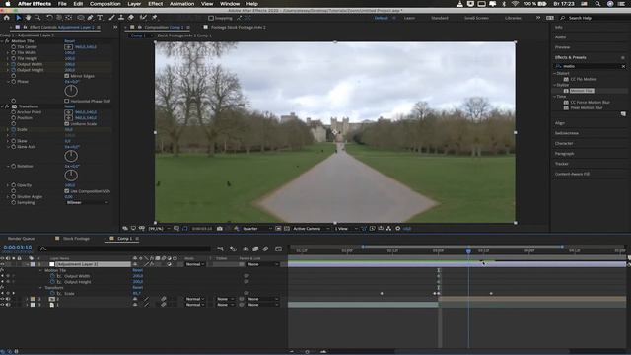Click the Graph Editor icon in timeline
631x355 pixels.
pyautogui.click(x=278, y=249)
